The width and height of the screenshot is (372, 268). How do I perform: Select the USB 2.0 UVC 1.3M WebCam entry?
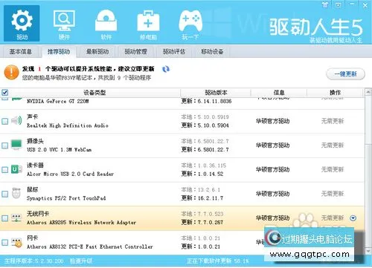click(x=59, y=150)
